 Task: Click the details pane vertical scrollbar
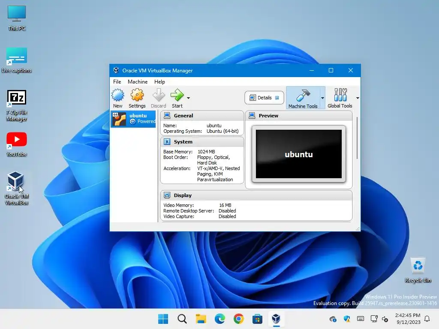point(357,138)
